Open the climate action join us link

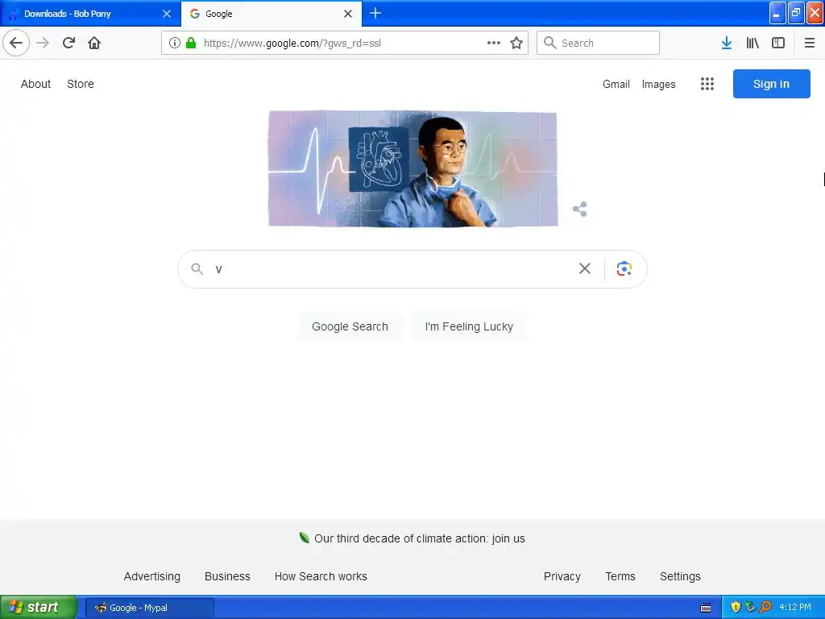click(419, 538)
